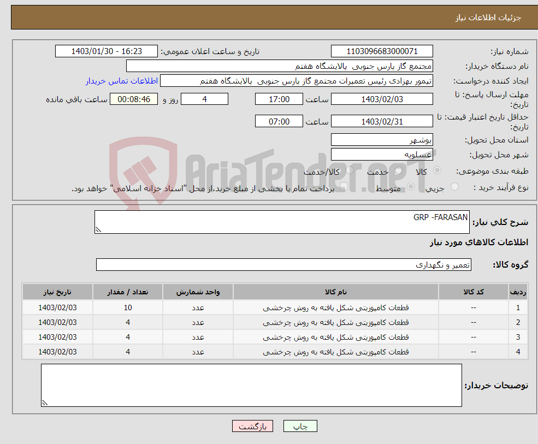Screen dimensions: 538x444
Task: Click the response deadline time 17:00 field
Action: pyautogui.click(x=279, y=99)
